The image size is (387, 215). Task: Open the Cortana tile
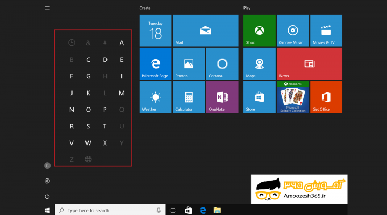[x=222, y=63]
